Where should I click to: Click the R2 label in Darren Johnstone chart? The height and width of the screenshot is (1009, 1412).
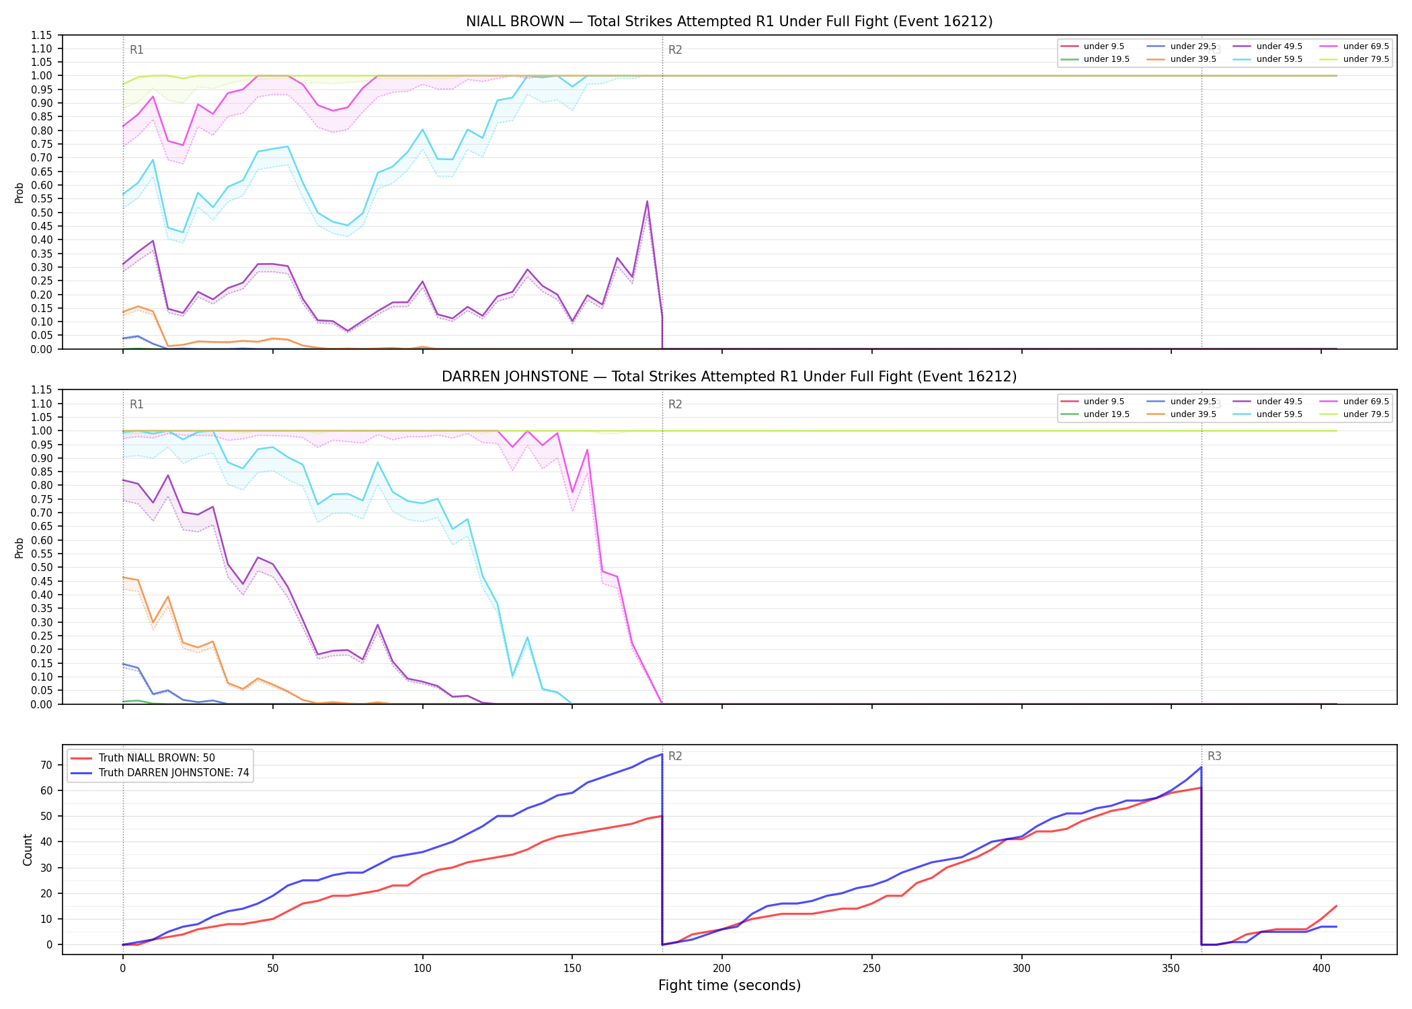pos(675,404)
